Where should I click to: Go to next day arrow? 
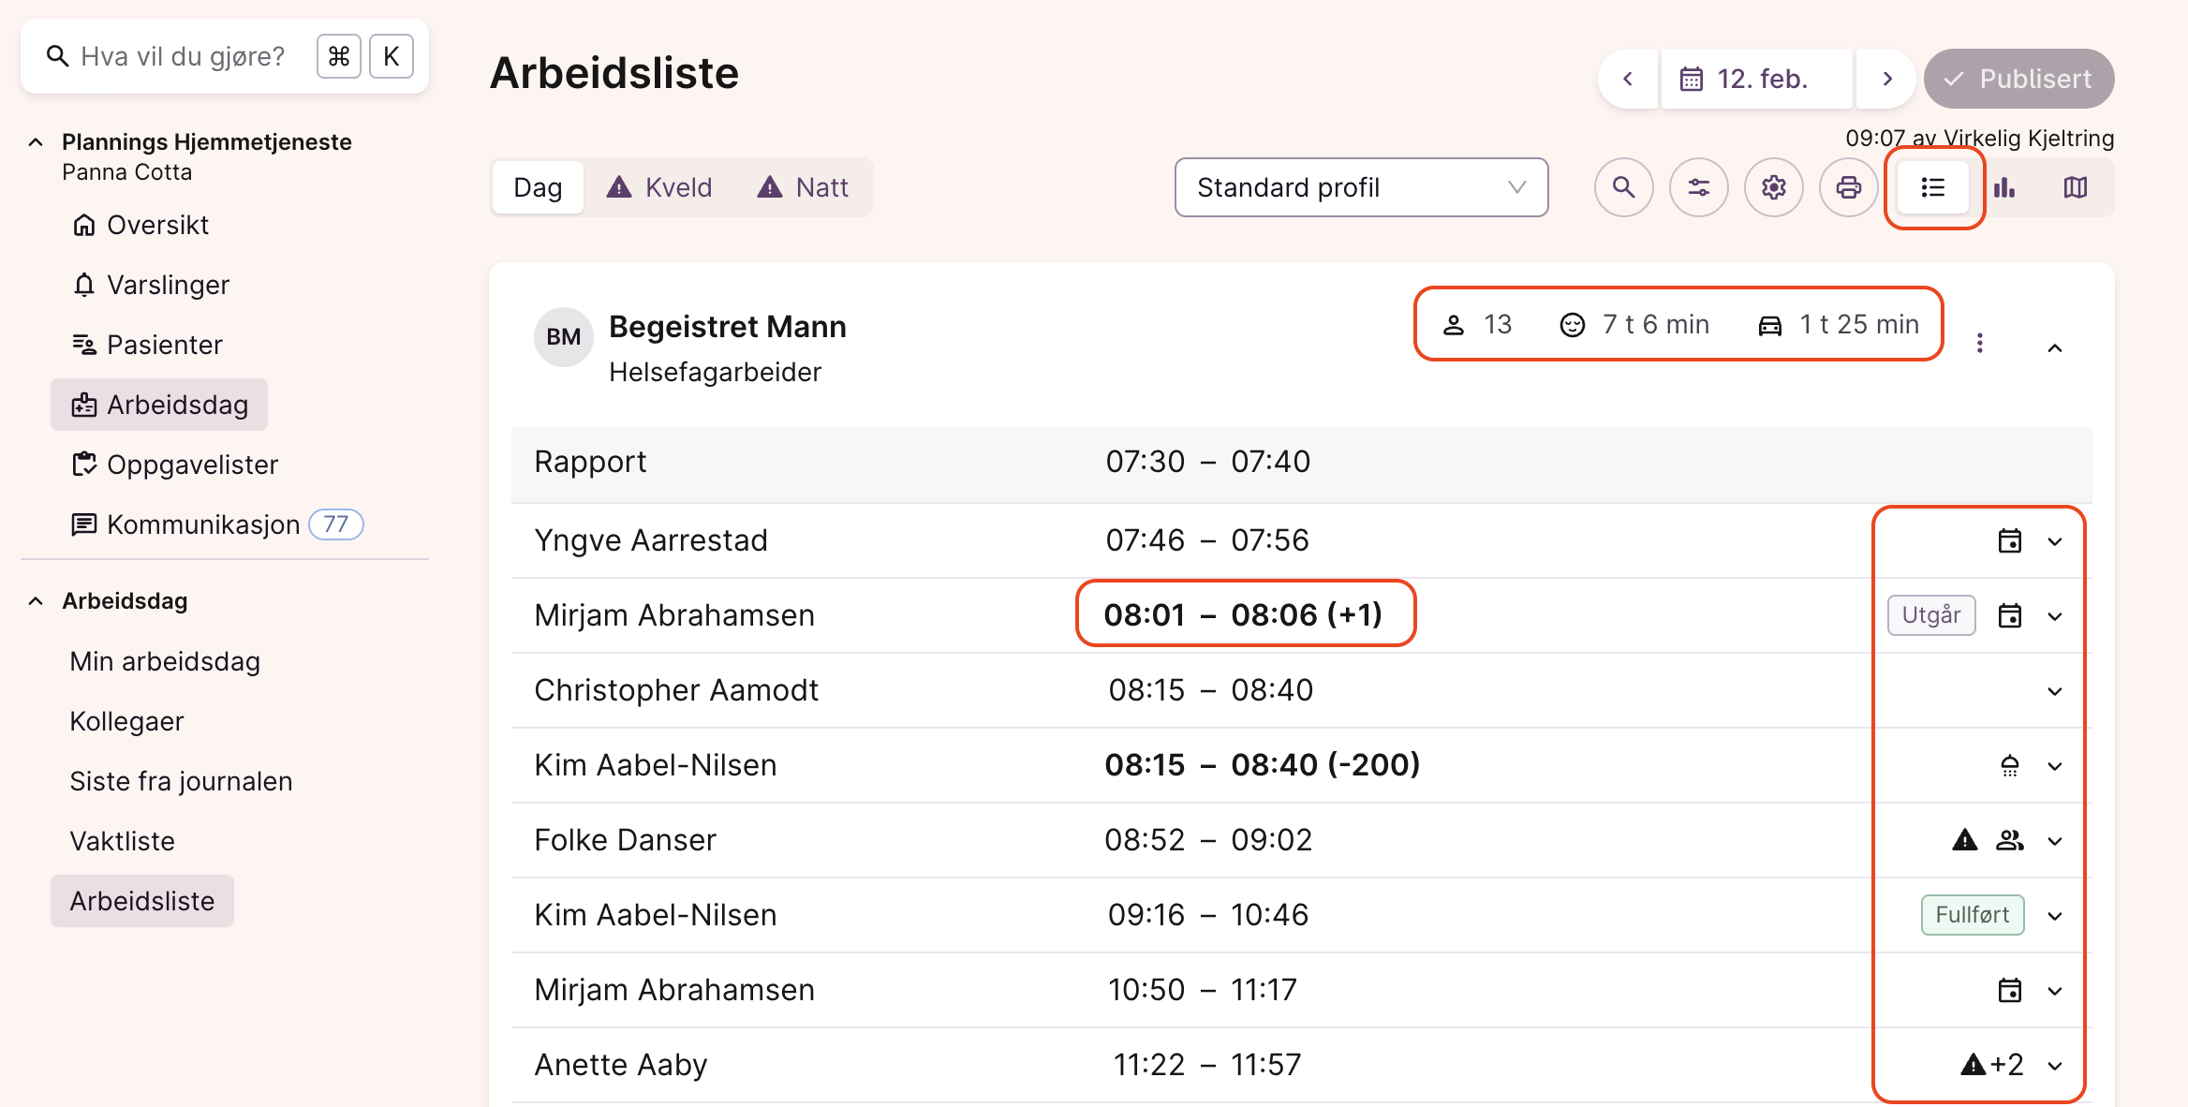1887,79
